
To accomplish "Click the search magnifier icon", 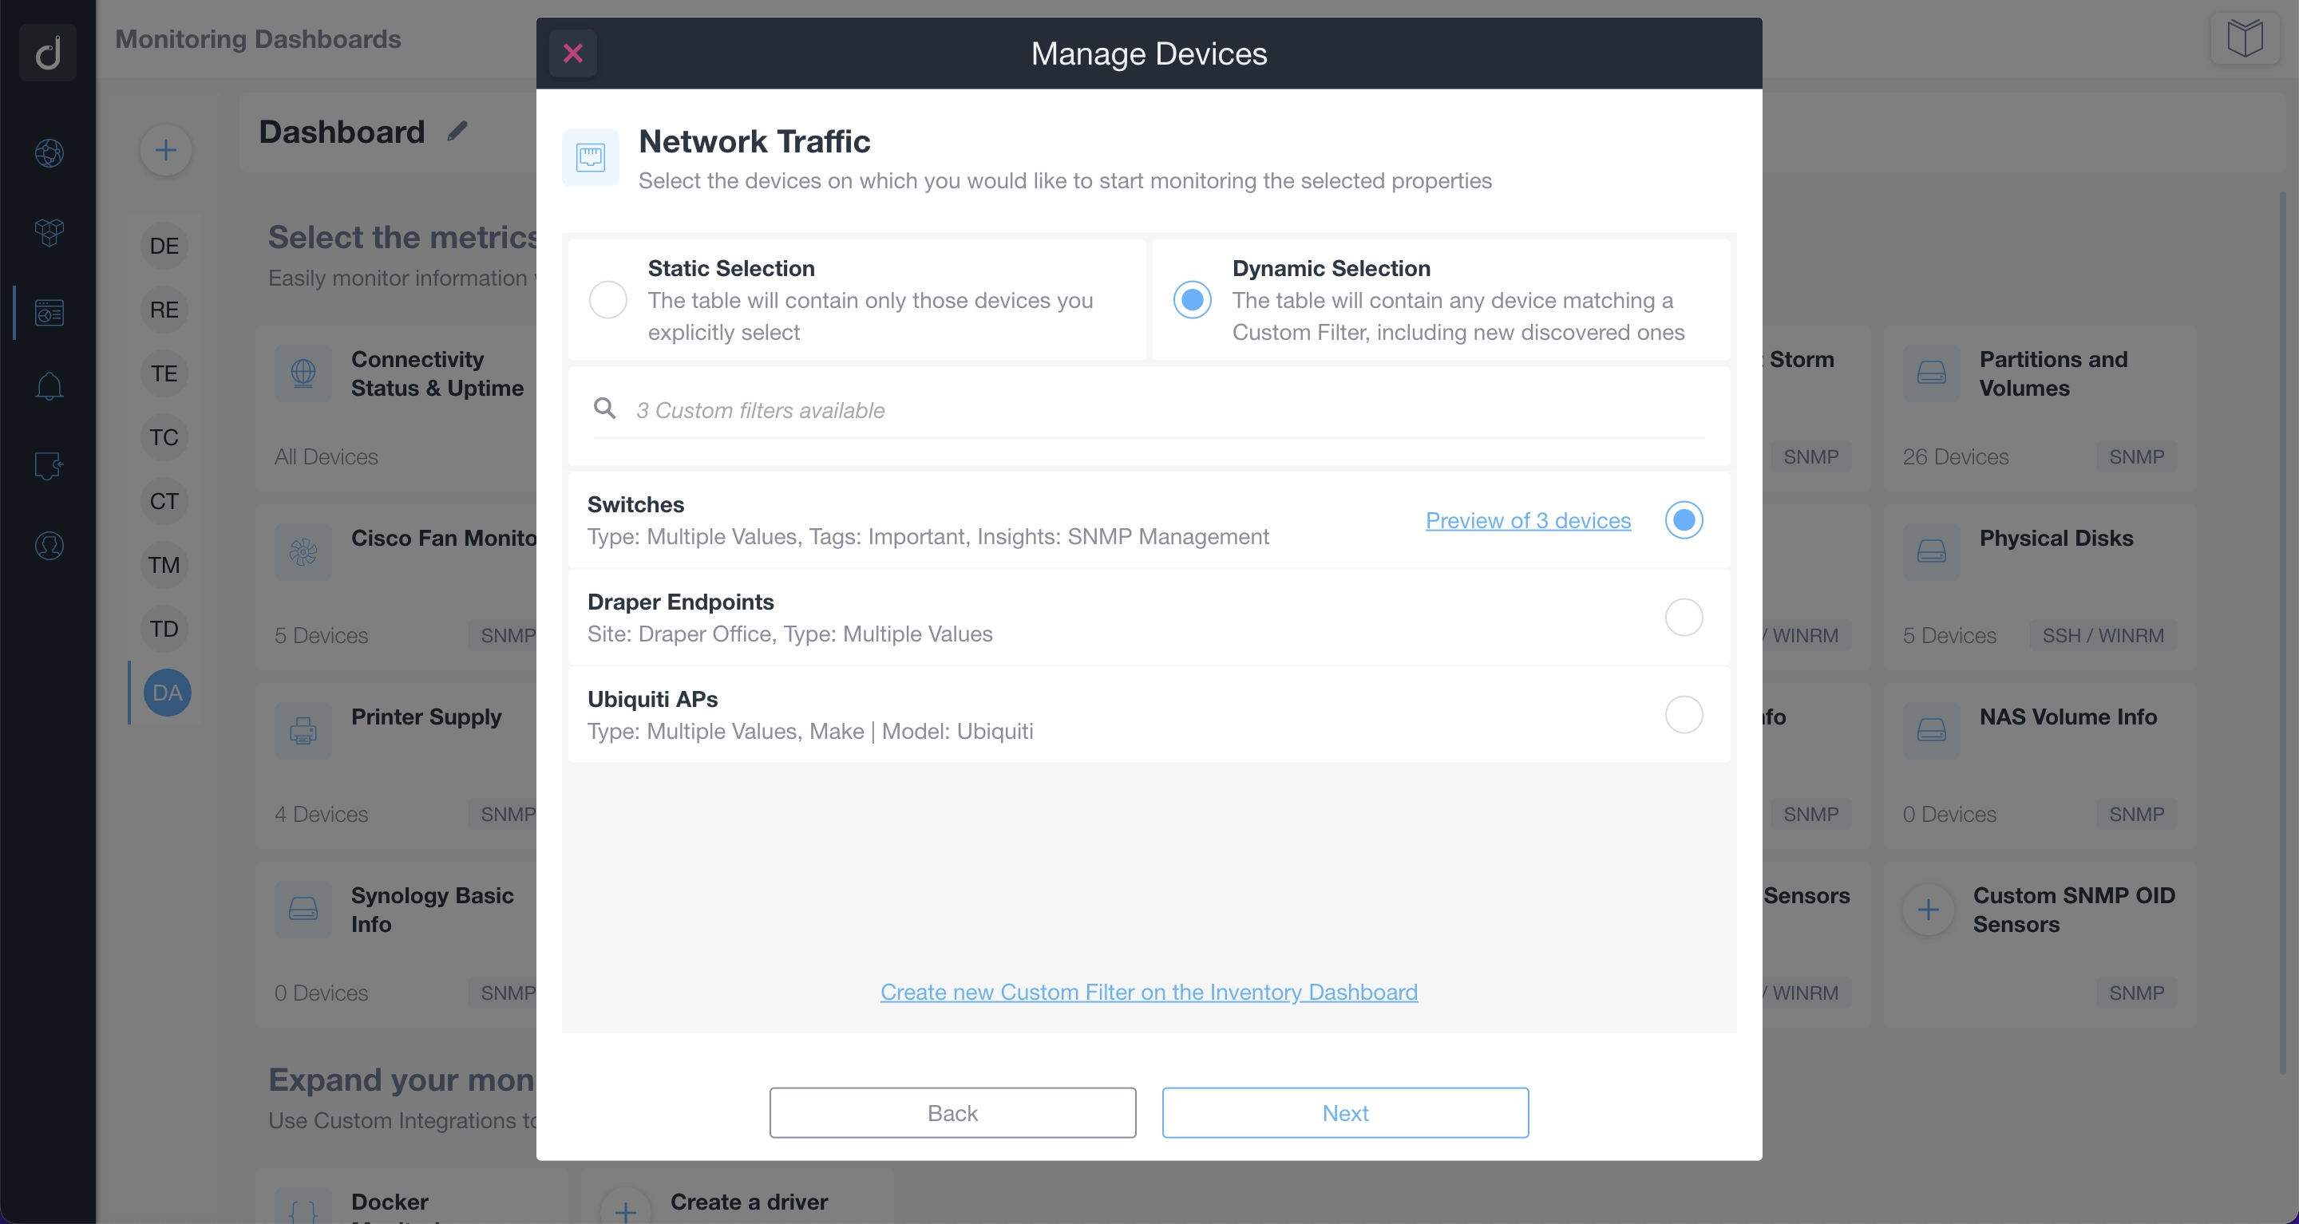I will tap(604, 409).
